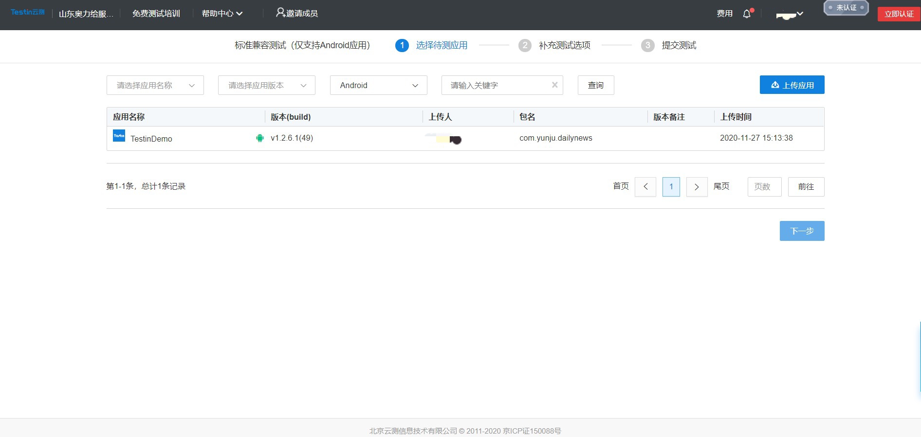The image size is (921, 437).
Task: Select the TestinDemo row name
Action: pyautogui.click(x=151, y=139)
